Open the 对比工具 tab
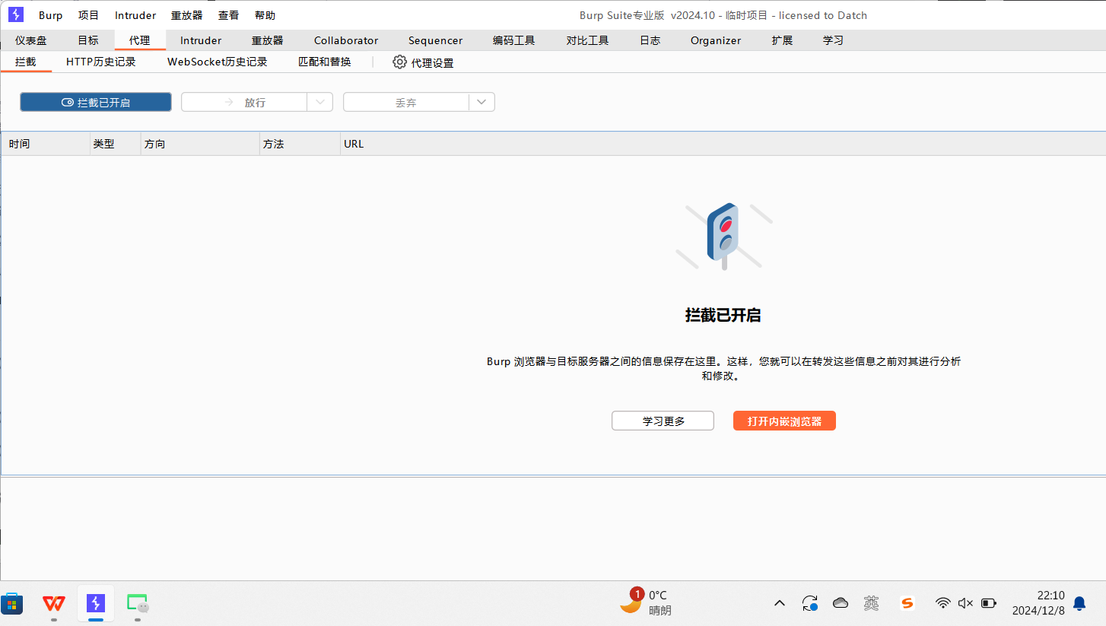 [588, 40]
